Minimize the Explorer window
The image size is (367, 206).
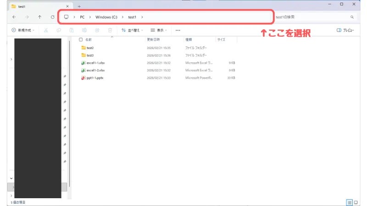point(329,4)
